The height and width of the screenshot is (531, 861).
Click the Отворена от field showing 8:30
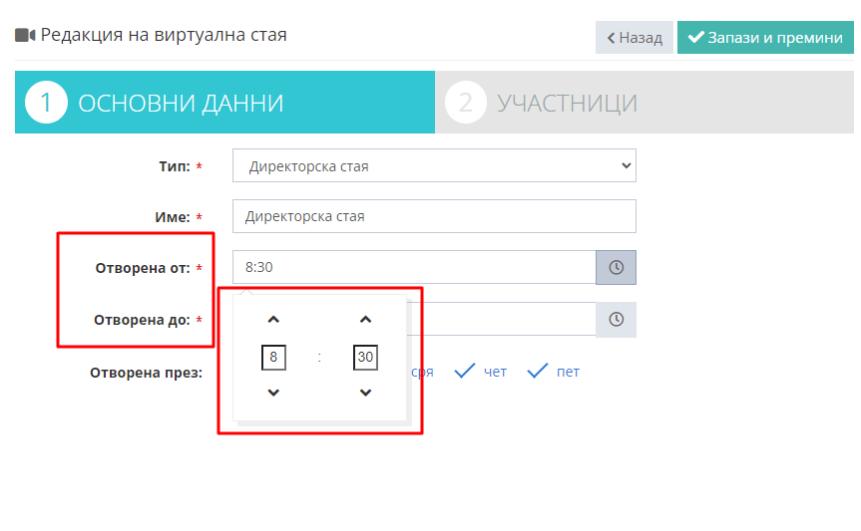point(414,267)
